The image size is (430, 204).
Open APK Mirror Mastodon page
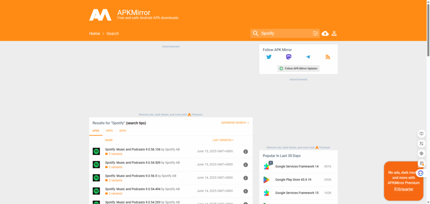click(288, 57)
